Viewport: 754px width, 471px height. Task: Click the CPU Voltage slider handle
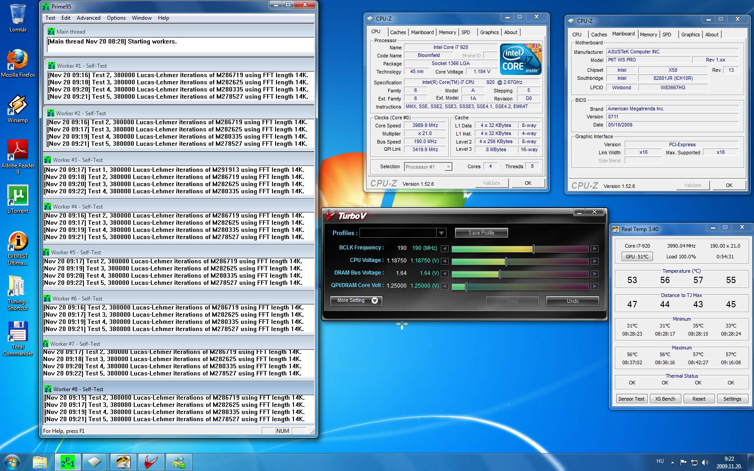tap(506, 262)
